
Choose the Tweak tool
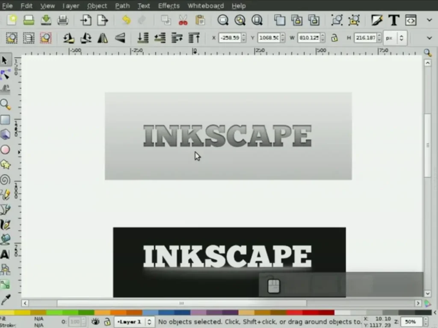tap(5, 90)
